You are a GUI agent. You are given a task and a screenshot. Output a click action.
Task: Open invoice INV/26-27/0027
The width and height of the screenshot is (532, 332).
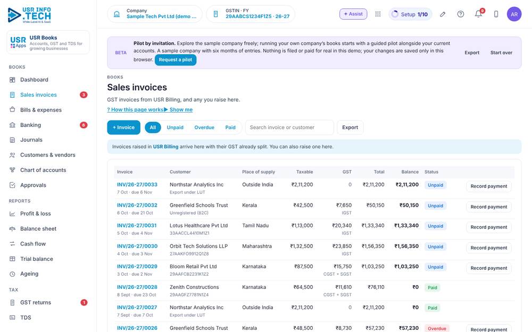pyautogui.click(x=137, y=308)
